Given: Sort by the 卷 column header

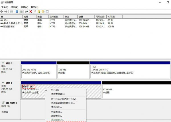Looking at the screenshot, I should point(11,17).
